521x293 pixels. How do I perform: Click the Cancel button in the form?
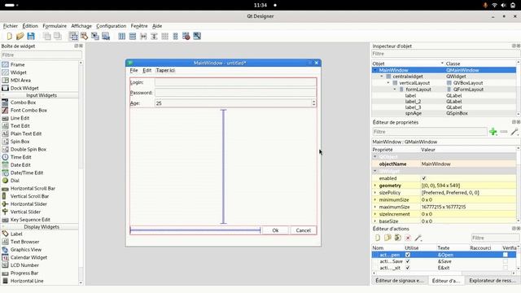pyautogui.click(x=303, y=230)
